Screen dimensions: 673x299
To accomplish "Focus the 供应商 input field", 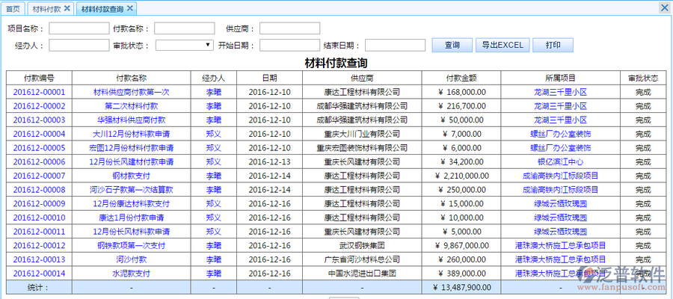I will pyautogui.click(x=289, y=28).
